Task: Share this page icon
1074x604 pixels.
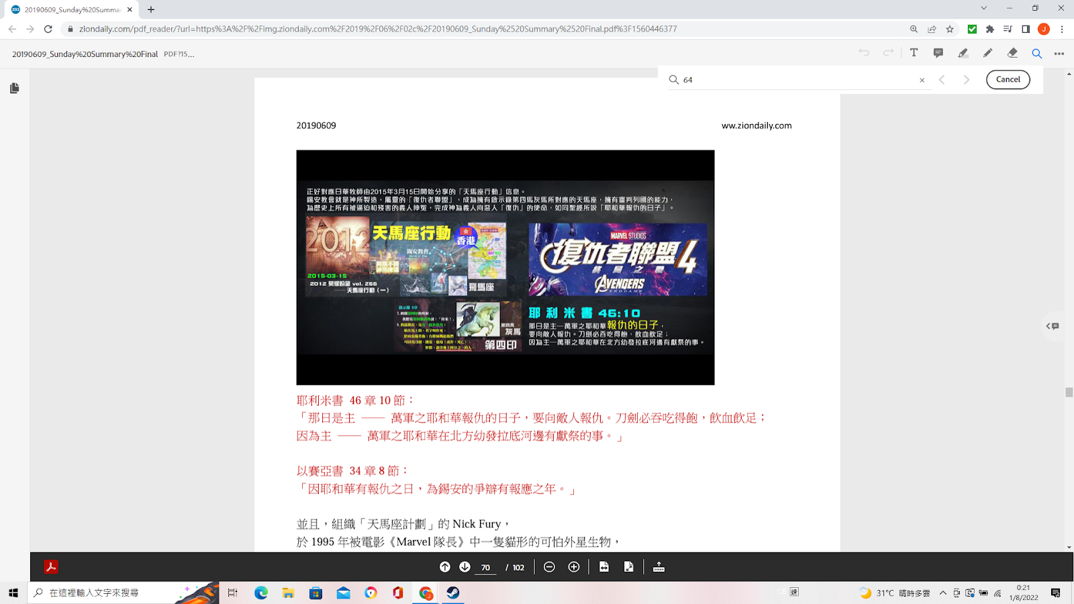Action: [932, 29]
